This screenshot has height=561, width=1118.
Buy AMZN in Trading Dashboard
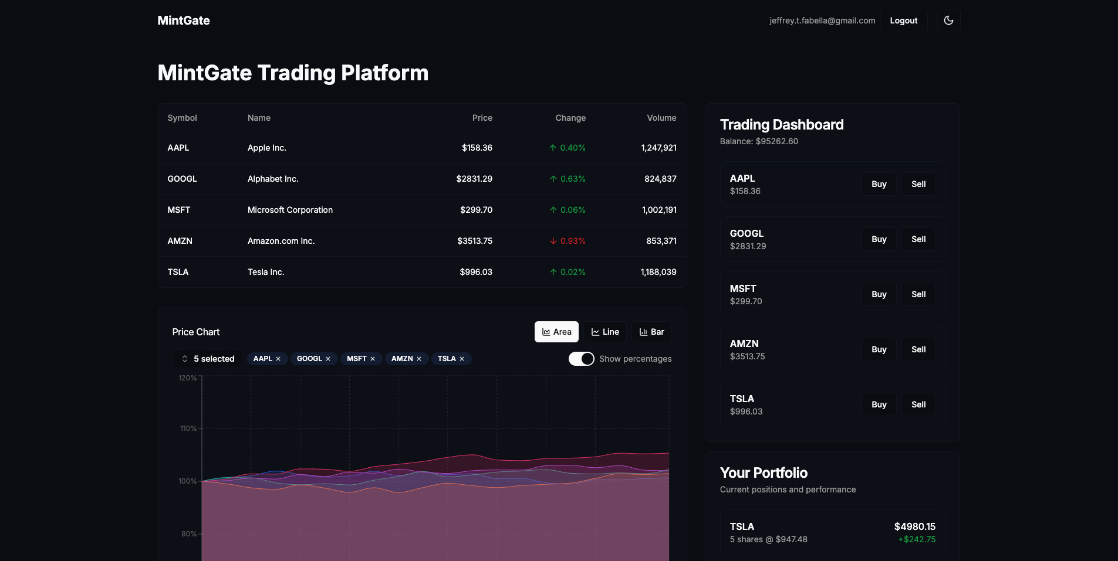879,349
